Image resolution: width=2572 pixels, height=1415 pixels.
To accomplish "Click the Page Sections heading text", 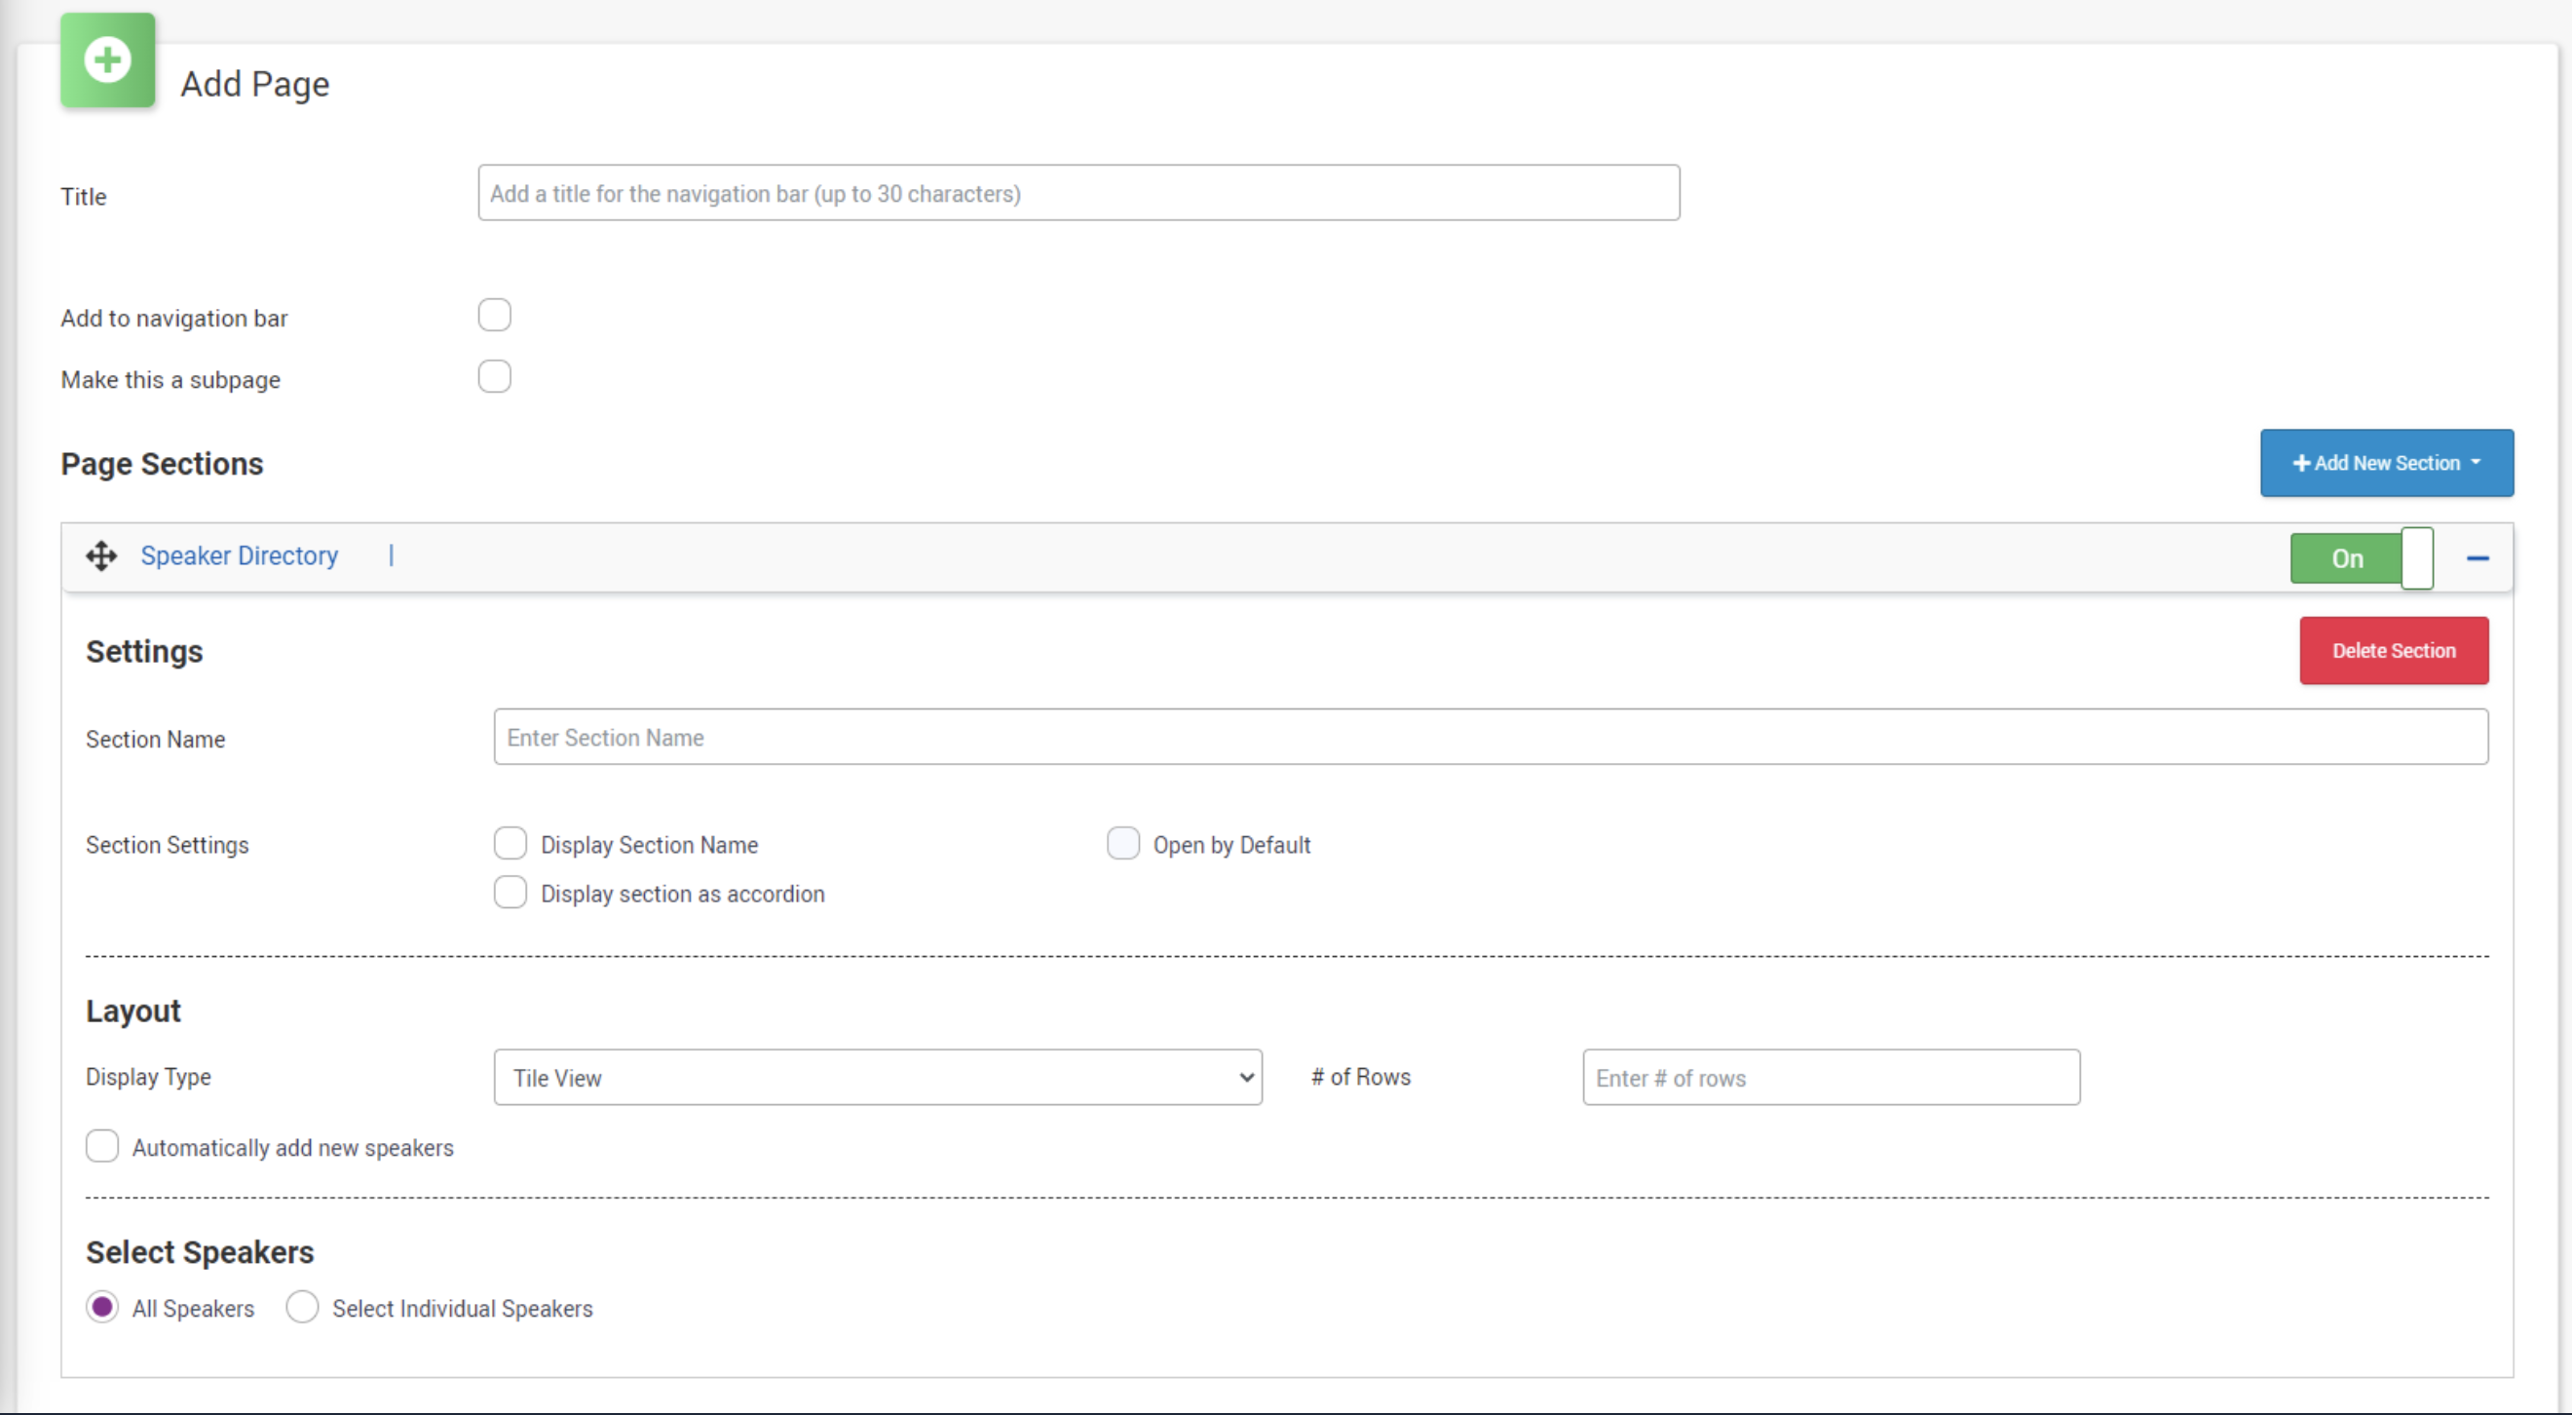I will (x=162, y=464).
